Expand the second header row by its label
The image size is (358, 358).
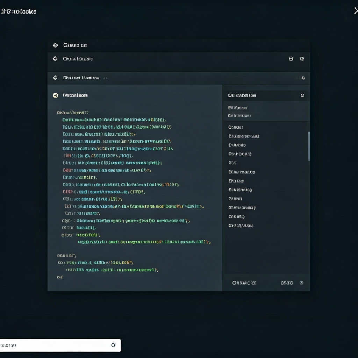click(x=78, y=59)
